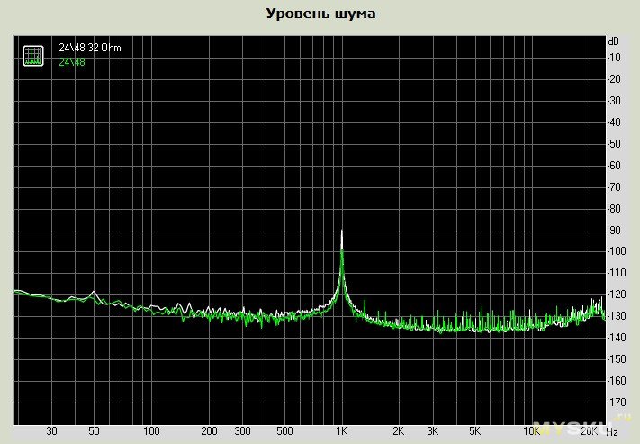Click the '-10' dB axis label

[x=617, y=58]
